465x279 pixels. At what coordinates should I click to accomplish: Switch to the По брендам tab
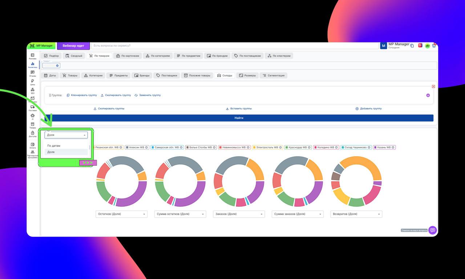point(217,56)
